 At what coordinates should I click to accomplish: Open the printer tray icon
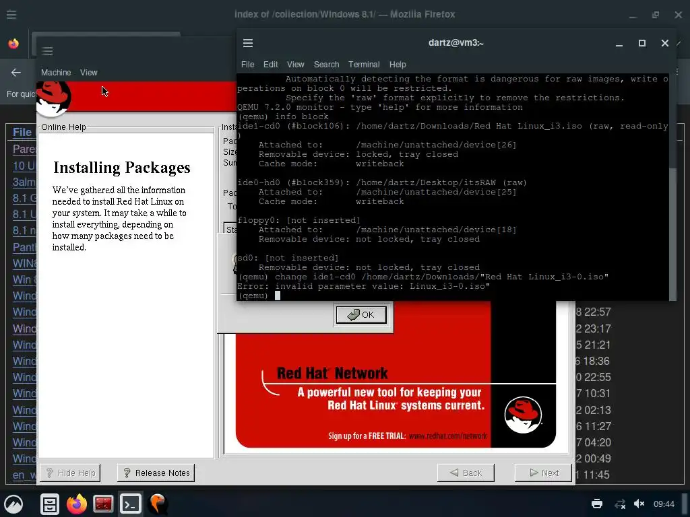pyautogui.click(x=597, y=504)
